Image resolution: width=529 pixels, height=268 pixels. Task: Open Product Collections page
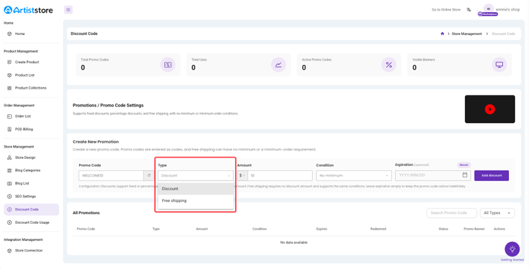click(32, 88)
